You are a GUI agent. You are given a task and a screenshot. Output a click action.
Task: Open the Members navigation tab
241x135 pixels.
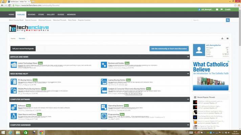(x=71, y=15)
